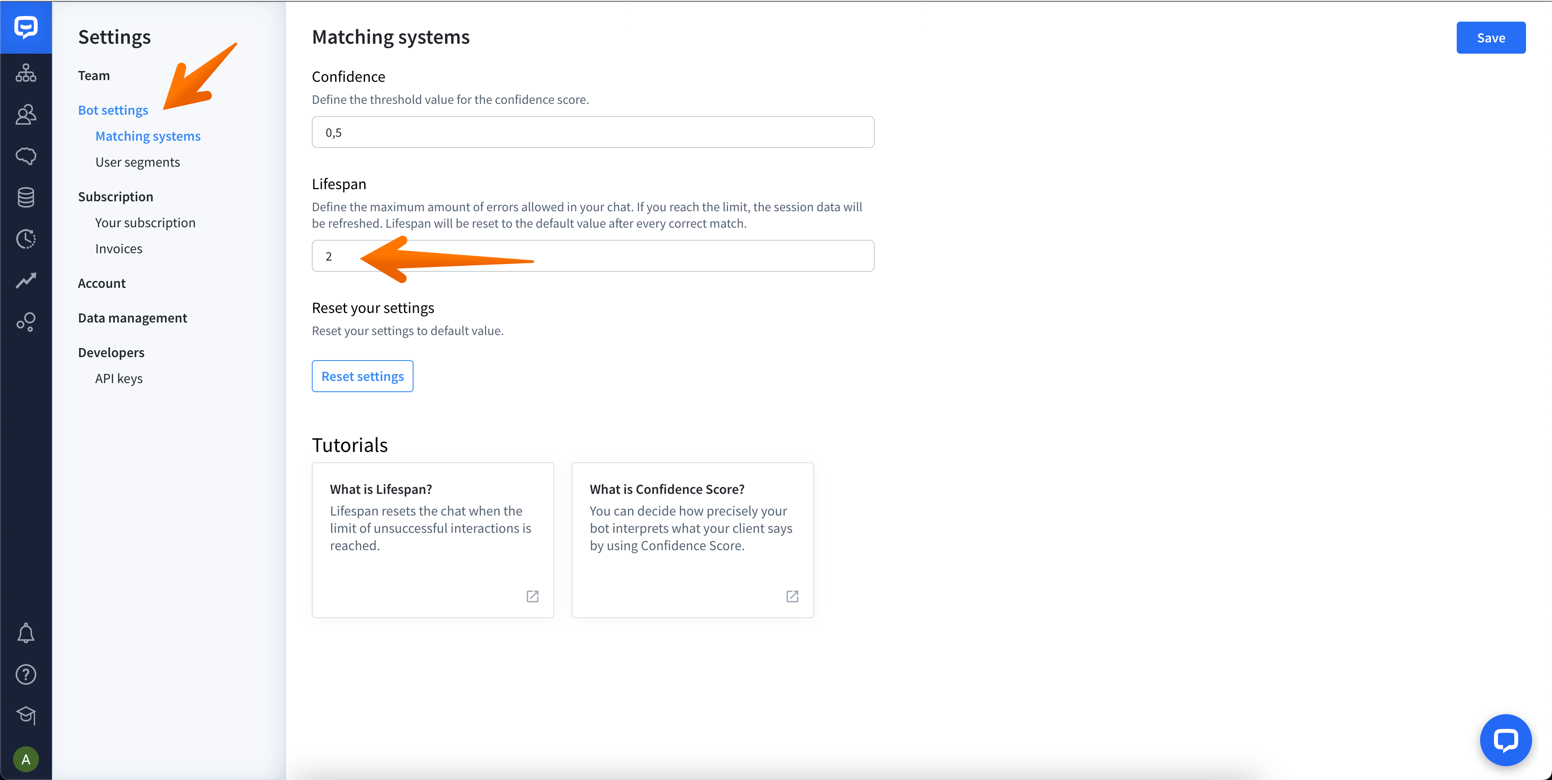Click the Reset settings button
Image resolution: width=1552 pixels, height=780 pixels.
click(x=362, y=377)
